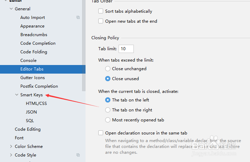The height and width of the screenshot is (162, 250).
Task: Open the Font settings page
Action: click(19, 138)
